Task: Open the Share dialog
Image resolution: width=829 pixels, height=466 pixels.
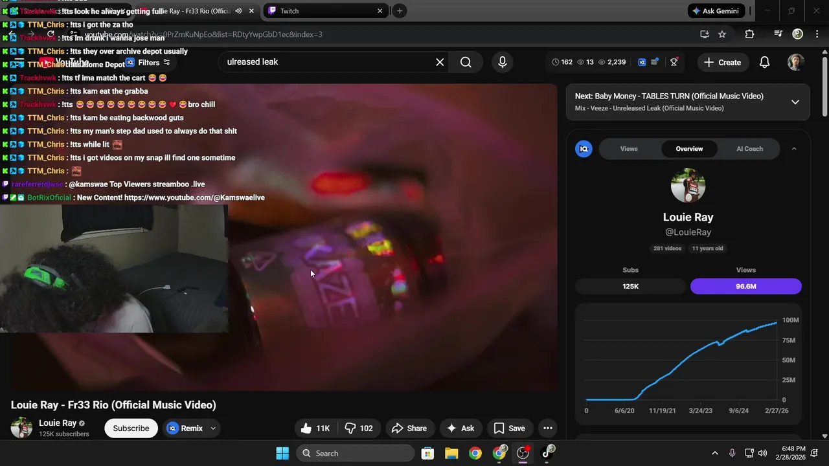Action: pyautogui.click(x=409, y=428)
